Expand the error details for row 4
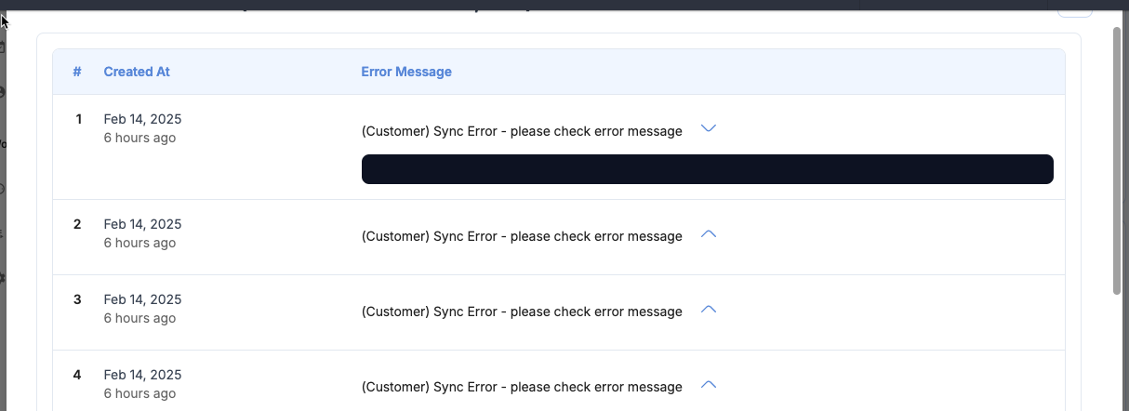The width and height of the screenshot is (1129, 411). point(708,385)
